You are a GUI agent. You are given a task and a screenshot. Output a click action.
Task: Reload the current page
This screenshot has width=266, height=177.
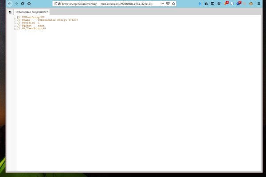click(23, 4)
